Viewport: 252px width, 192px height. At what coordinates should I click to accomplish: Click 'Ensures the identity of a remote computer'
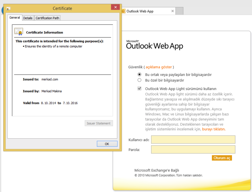tap(53, 46)
